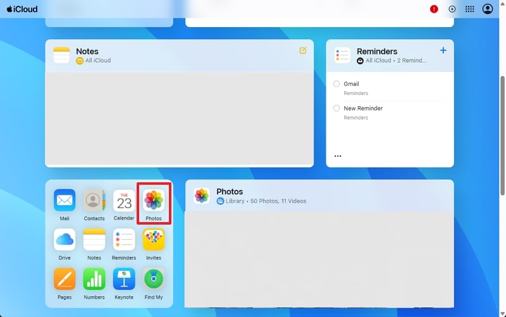Open the Notes app in the app grid
The height and width of the screenshot is (317, 506).
click(94, 240)
